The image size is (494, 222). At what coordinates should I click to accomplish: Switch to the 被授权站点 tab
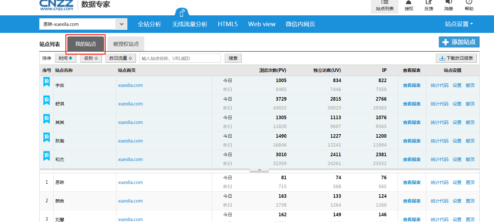(125, 44)
